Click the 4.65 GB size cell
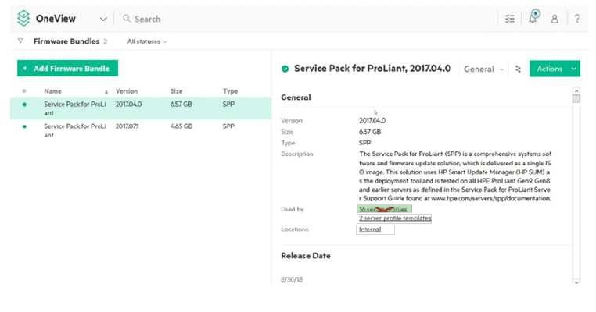Viewport: 596px width, 312px height. click(x=181, y=126)
